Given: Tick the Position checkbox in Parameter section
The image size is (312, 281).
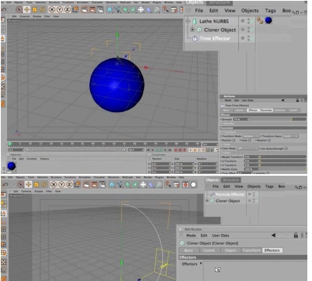Looking at the screenshot, I should point(234,140).
